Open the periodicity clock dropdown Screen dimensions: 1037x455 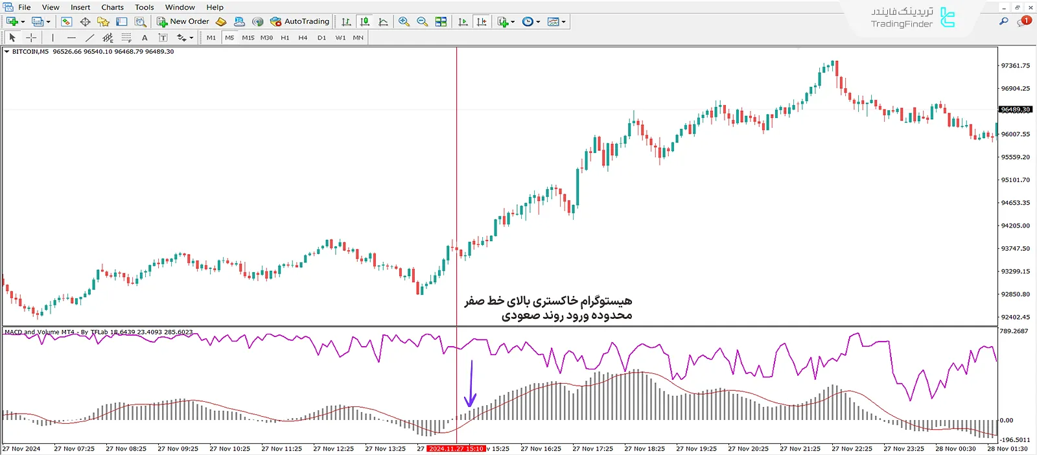click(538, 22)
